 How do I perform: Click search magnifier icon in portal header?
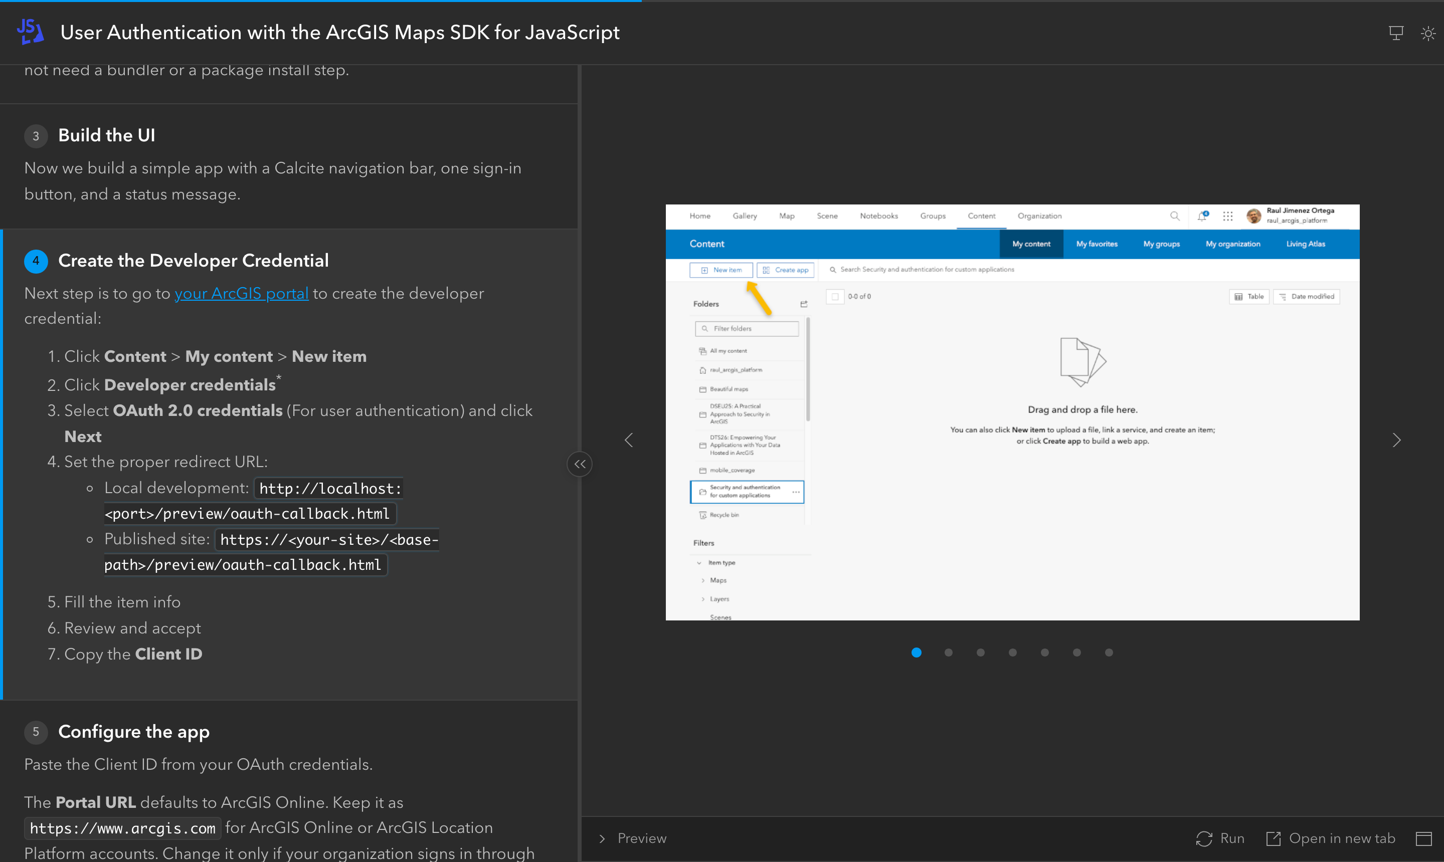pos(1174,216)
